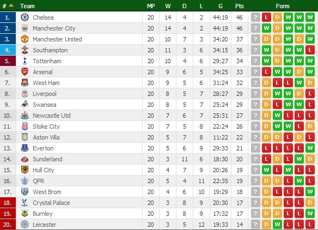
Task: Sort the table by Pts column
Action: click(239, 6)
